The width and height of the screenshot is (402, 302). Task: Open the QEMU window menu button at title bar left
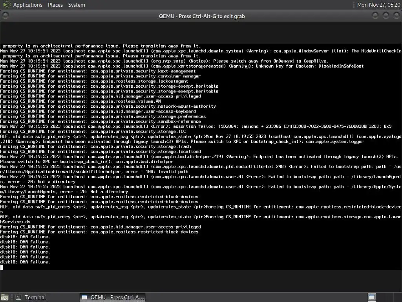[x=5, y=16]
